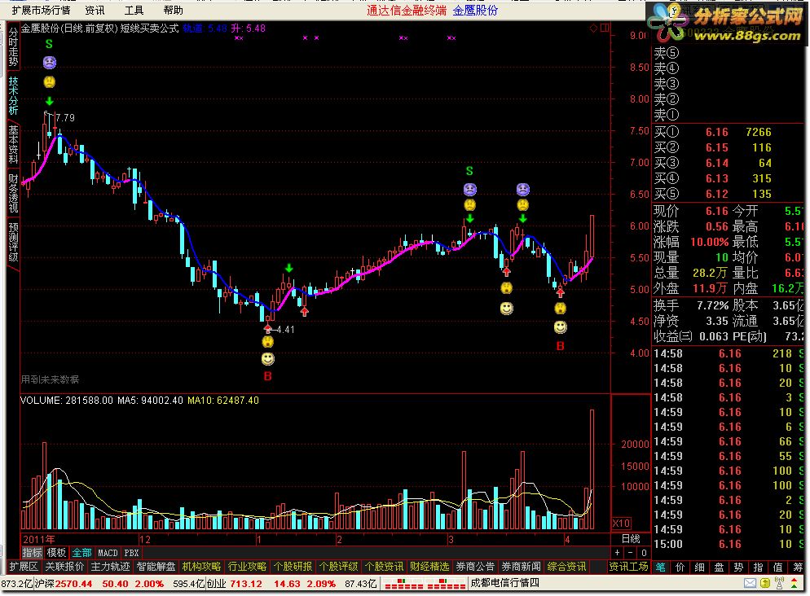Click the green S marker near 6.00

tap(469, 171)
